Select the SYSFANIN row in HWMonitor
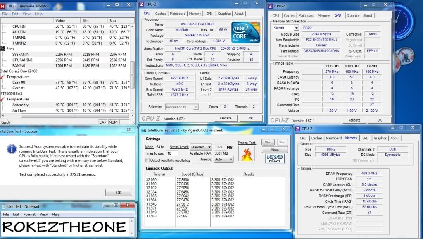The height and width of the screenshot is (239, 423). coord(65,54)
